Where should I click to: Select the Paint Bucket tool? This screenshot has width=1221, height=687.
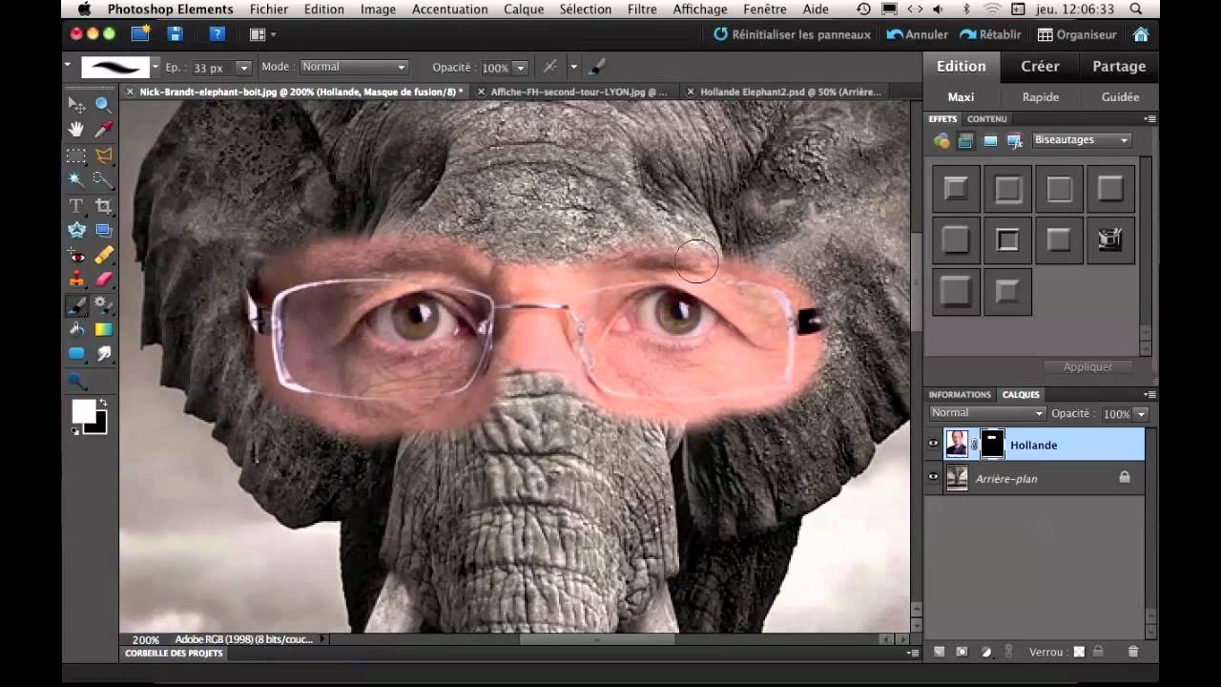pos(76,329)
